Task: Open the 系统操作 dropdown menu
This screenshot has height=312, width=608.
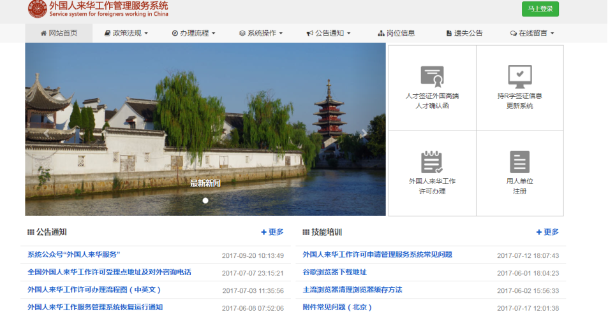Action: 261,33
